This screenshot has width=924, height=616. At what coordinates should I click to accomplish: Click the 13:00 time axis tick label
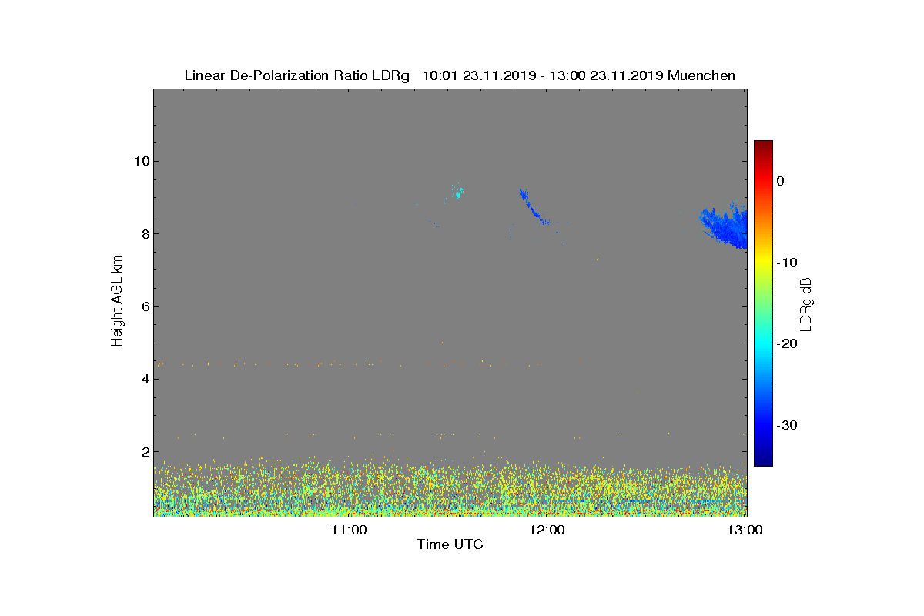pos(746,530)
